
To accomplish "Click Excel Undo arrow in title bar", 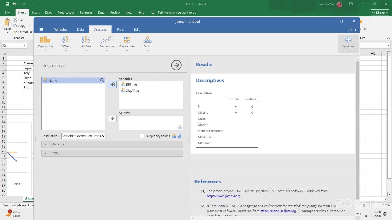I will 14,4.
